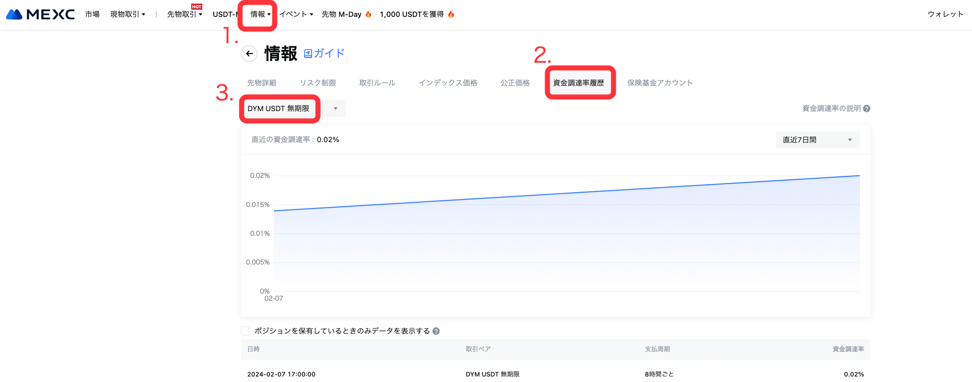Enable the ポジションを保有 data filter checkbox
This screenshot has height=382, width=972.
click(x=245, y=331)
